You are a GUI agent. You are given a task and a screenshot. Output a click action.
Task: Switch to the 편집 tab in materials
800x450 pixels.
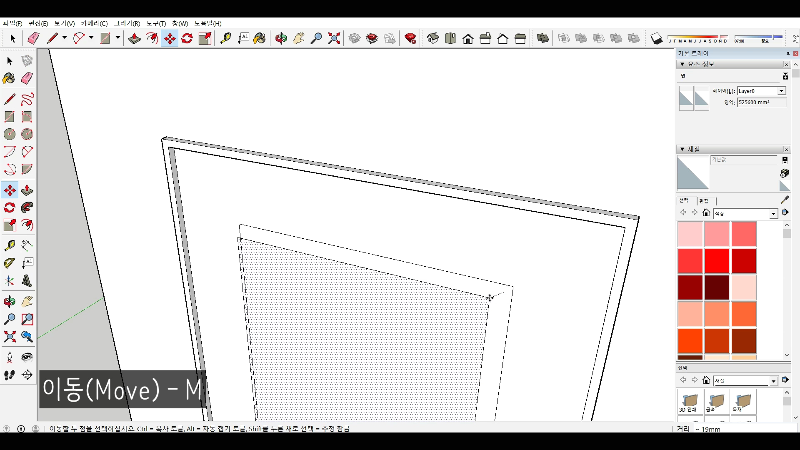tap(704, 201)
